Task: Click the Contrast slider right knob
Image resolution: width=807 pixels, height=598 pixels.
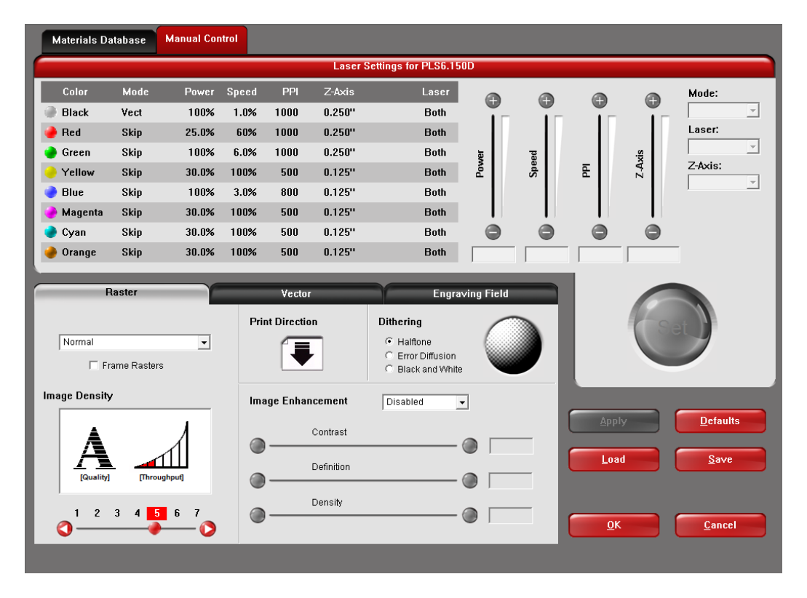Action: [469, 446]
